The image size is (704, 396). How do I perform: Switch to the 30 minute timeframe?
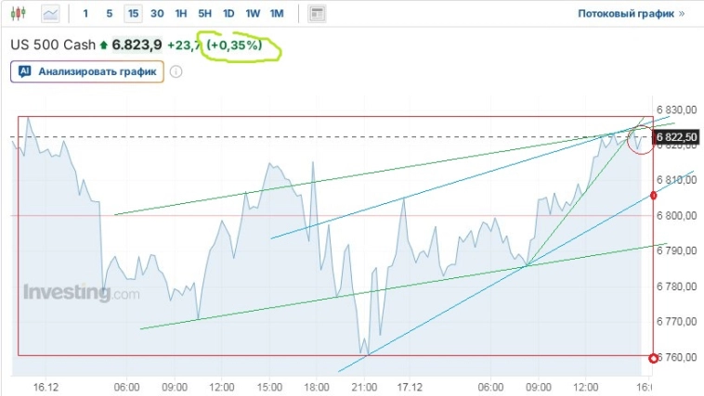pos(157,14)
